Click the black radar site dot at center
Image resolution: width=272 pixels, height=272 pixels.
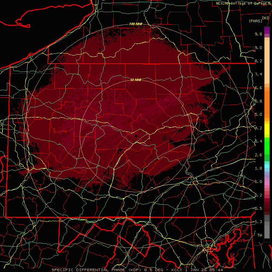pos(136,136)
